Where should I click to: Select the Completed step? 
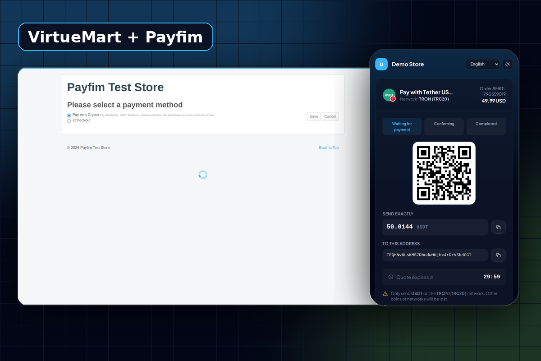click(486, 127)
